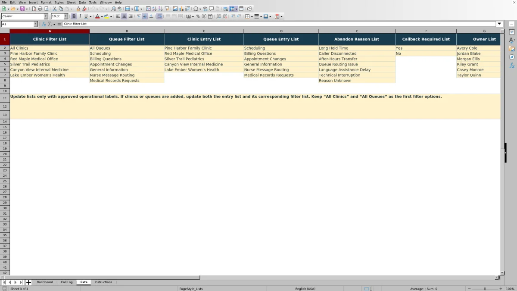Switch to the Call Log sheet tab
The image size is (517, 291).
click(66, 282)
